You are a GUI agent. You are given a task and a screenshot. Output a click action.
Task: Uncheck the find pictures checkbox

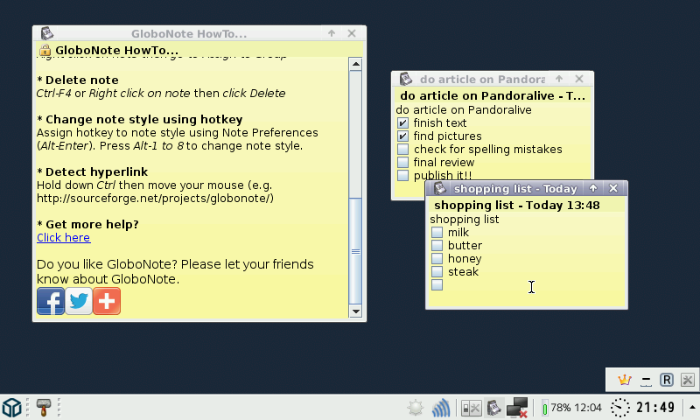click(402, 136)
